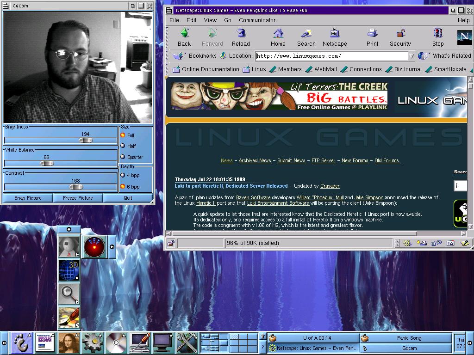Screen dimensions: 474x355
Task: Click the Lil' Terrors banner advertisement
Action: point(279,96)
